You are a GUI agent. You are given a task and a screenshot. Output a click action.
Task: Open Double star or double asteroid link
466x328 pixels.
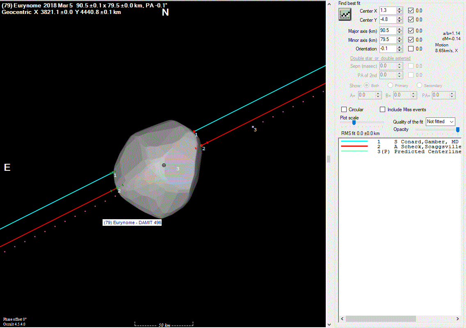click(380, 58)
